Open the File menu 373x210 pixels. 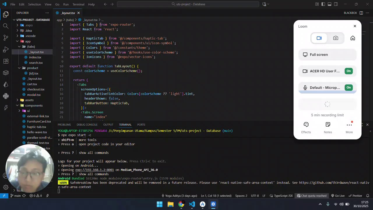pyautogui.click(x=13, y=4)
